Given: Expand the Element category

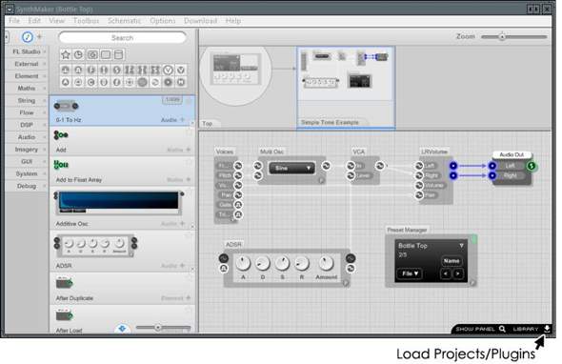Looking at the screenshot, I should click(x=27, y=76).
